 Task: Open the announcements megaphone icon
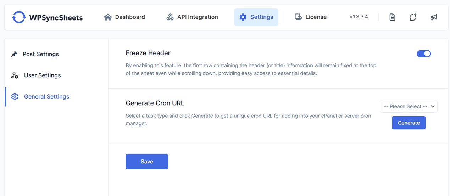(434, 17)
